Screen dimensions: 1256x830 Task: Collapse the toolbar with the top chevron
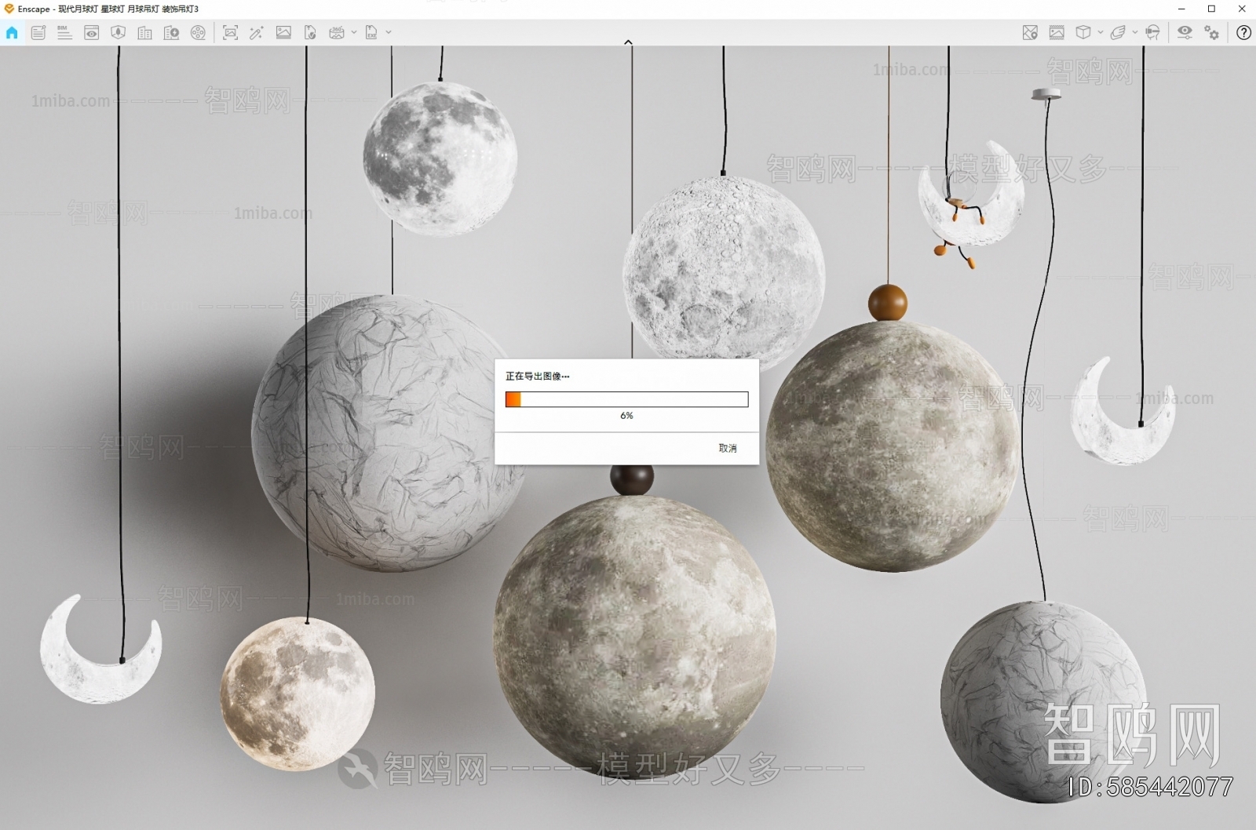coord(628,42)
